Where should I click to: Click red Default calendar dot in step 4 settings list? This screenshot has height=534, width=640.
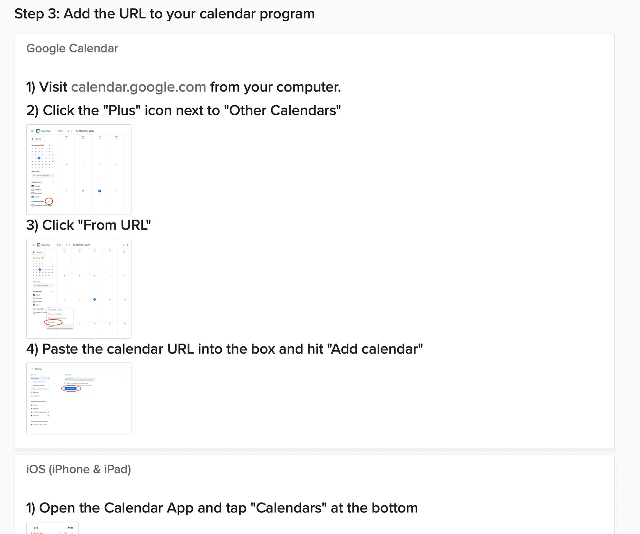pos(32,405)
